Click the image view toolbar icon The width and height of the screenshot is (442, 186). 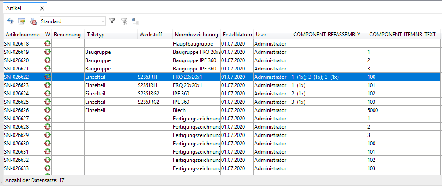22,21
